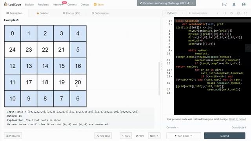Open the Submissions tab

coord(100,13)
